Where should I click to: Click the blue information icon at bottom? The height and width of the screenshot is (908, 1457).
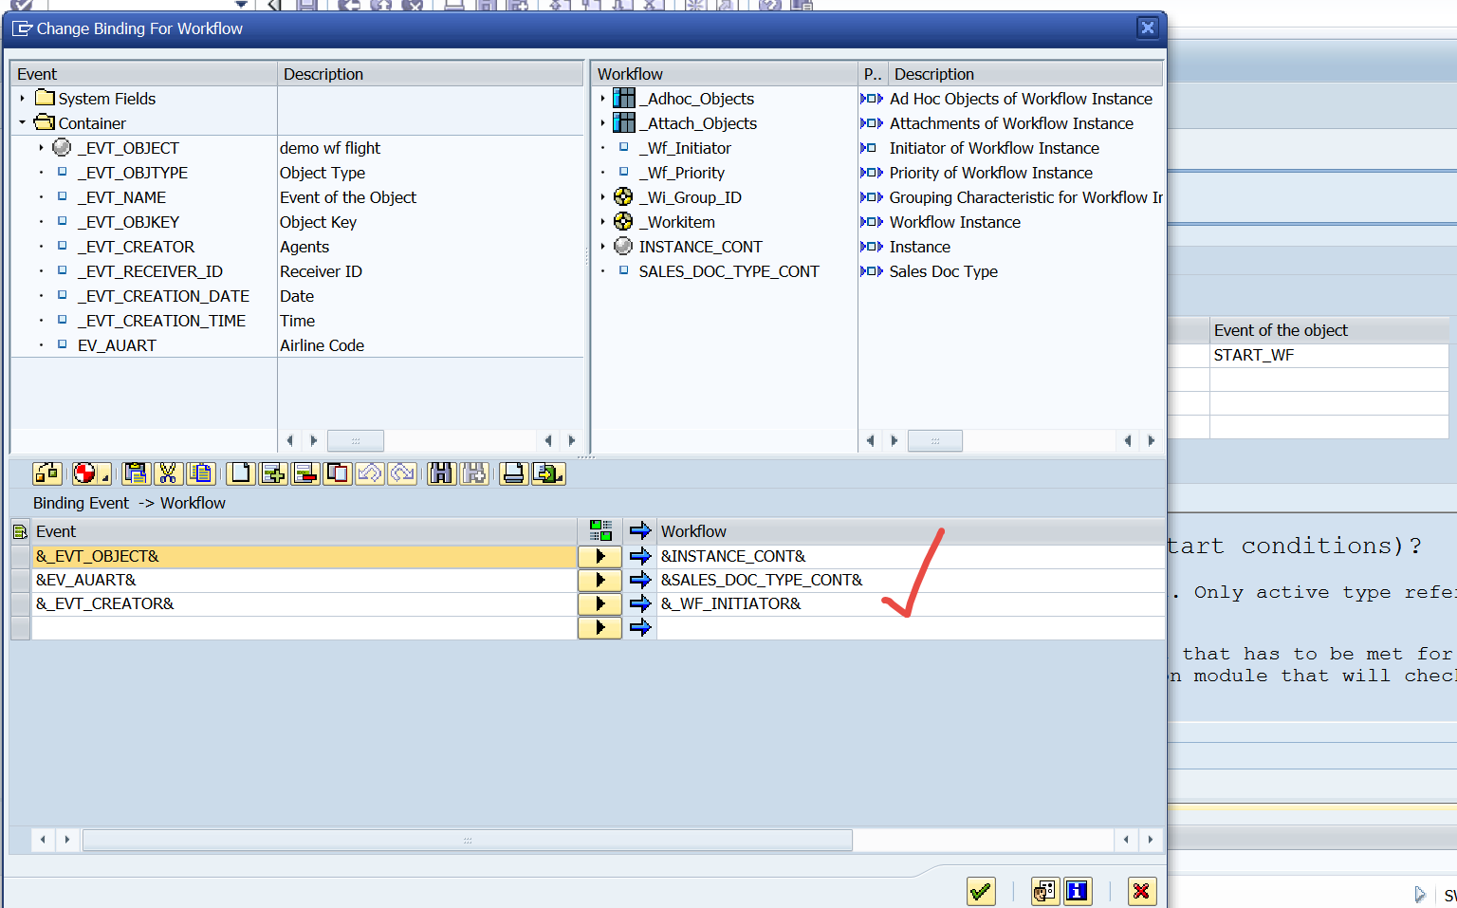tap(1077, 891)
